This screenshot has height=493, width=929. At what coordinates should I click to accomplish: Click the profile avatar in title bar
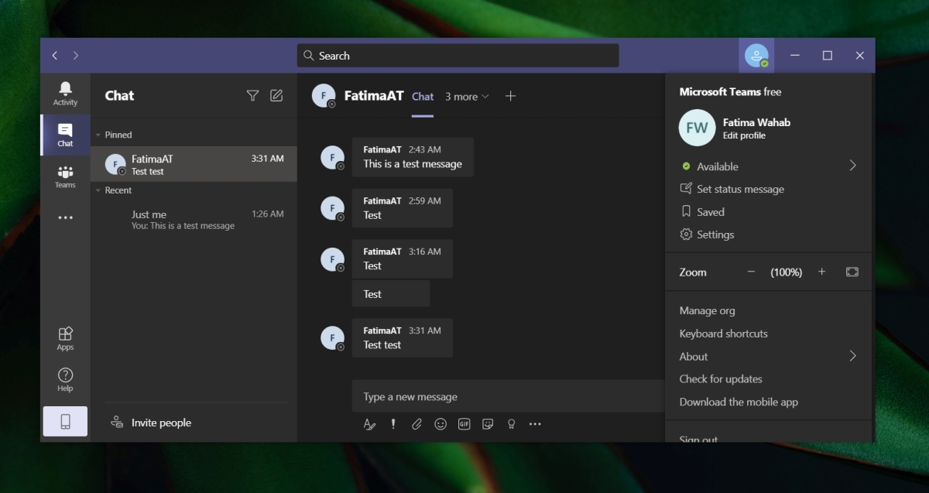click(x=756, y=56)
